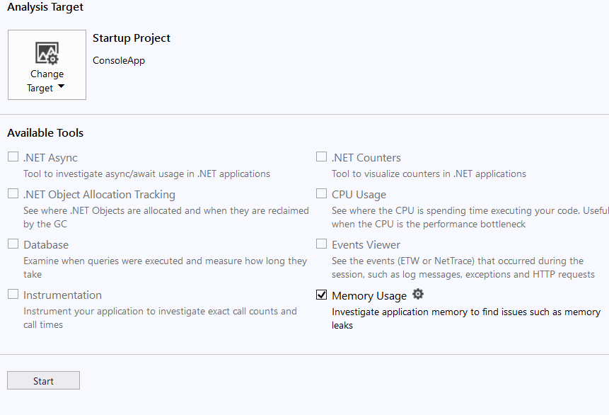This screenshot has height=415, width=609.
Task: Enable the Events Viewer tool
Action: pos(322,243)
